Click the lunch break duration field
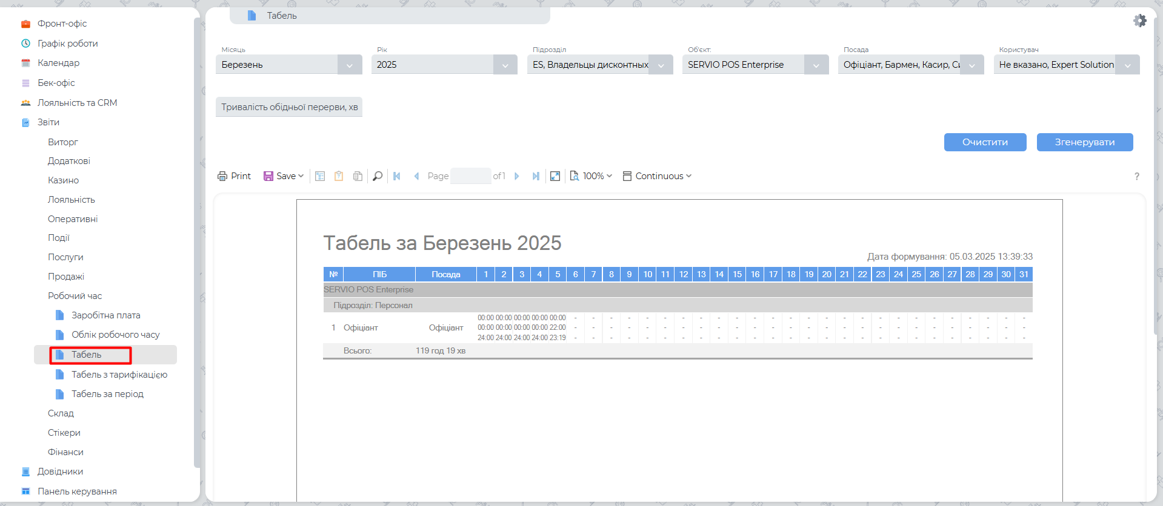Image resolution: width=1163 pixels, height=506 pixels. (x=289, y=107)
